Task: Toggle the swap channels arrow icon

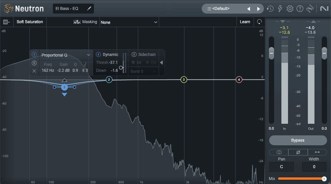Action: click(317, 152)
